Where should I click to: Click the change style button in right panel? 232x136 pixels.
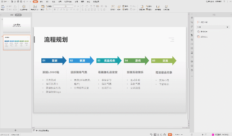202,37
